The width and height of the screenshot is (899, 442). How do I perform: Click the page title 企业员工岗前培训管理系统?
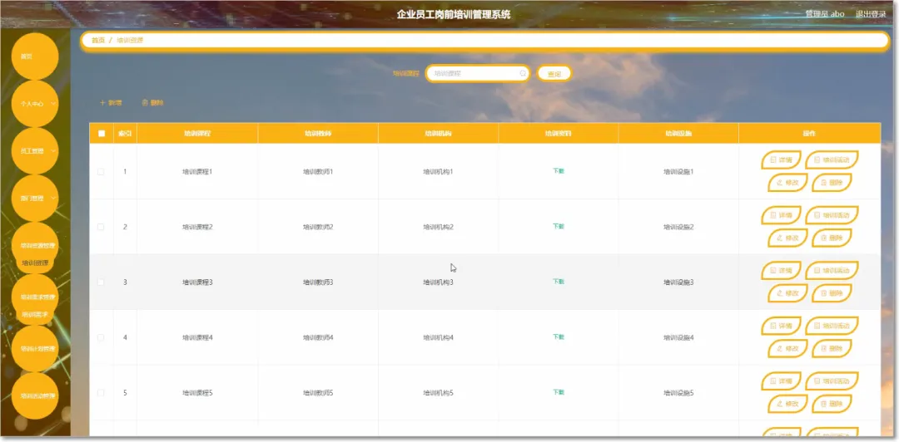pos(454,14)
